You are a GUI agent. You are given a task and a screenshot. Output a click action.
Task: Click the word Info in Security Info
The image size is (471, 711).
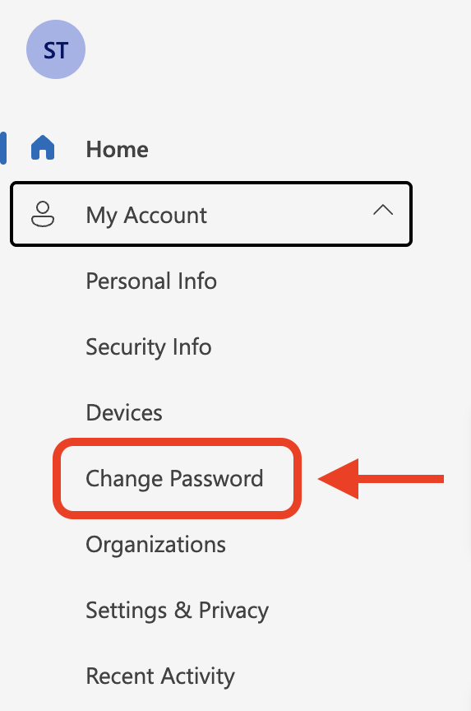pyautogui.click(x=192, y=347)
